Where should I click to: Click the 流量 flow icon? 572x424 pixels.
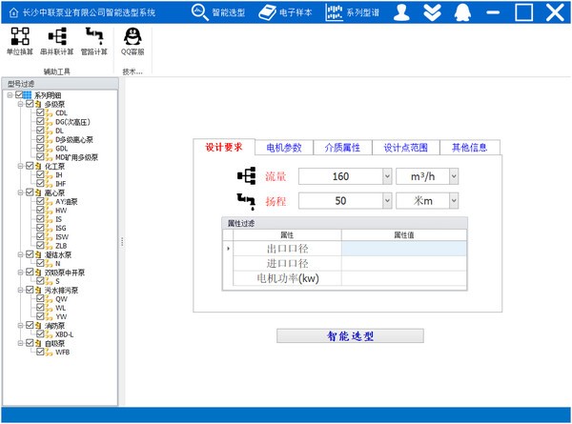(x=247, y=176)
